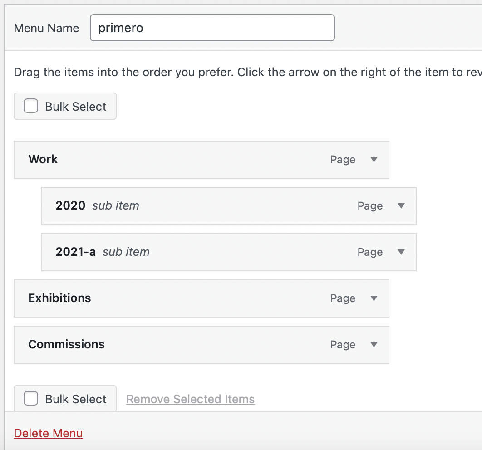
Task: Tick the top Bulk Select checkbox
Action: point(31,106)
